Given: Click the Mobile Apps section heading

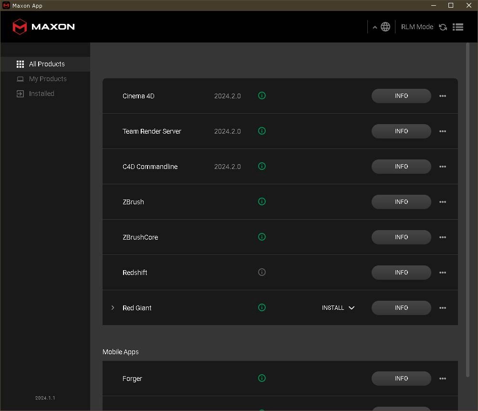Looking at the screenshot, I should pyautogui.click(x=120, y=352).
